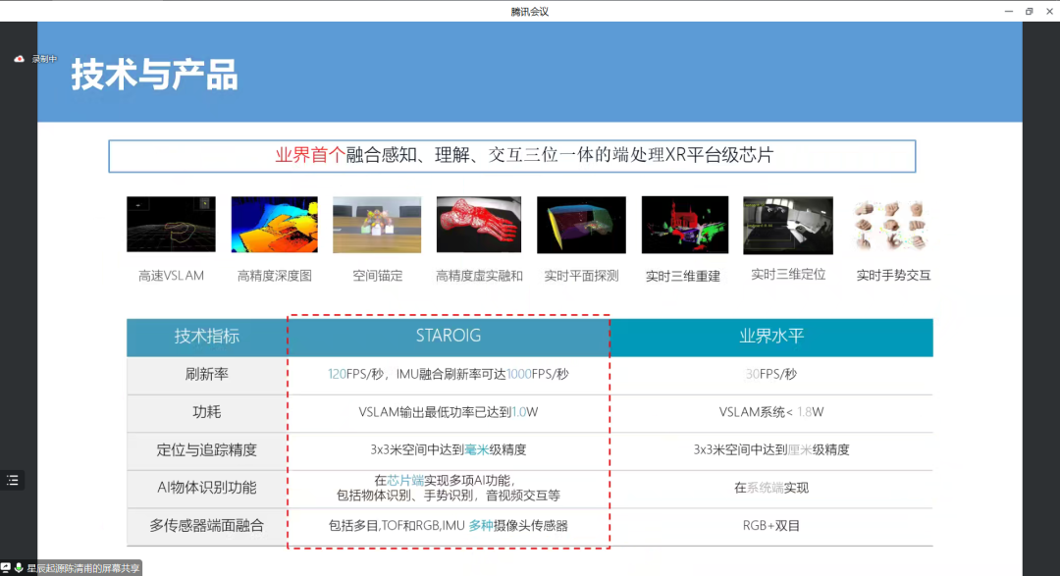This screenshot has height=576, width=1060.
Task: Click the 实时手势交互 hands thumbnail
Action: click(890, 225)
